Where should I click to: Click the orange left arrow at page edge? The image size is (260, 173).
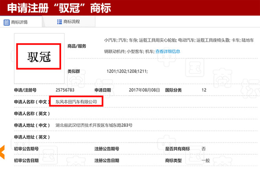click(x=2, y=152)
